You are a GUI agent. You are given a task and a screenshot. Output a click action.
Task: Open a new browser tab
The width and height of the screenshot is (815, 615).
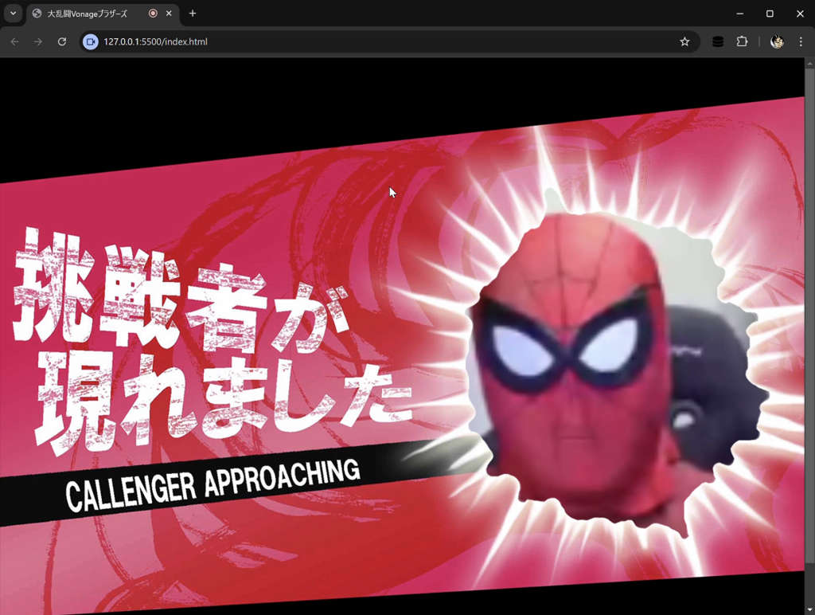tap(193, 14)
